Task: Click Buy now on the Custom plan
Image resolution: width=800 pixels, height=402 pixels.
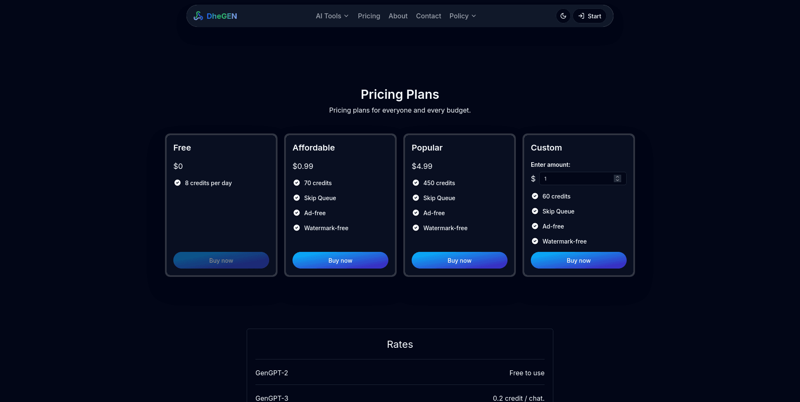Action: tap(578, 260)
